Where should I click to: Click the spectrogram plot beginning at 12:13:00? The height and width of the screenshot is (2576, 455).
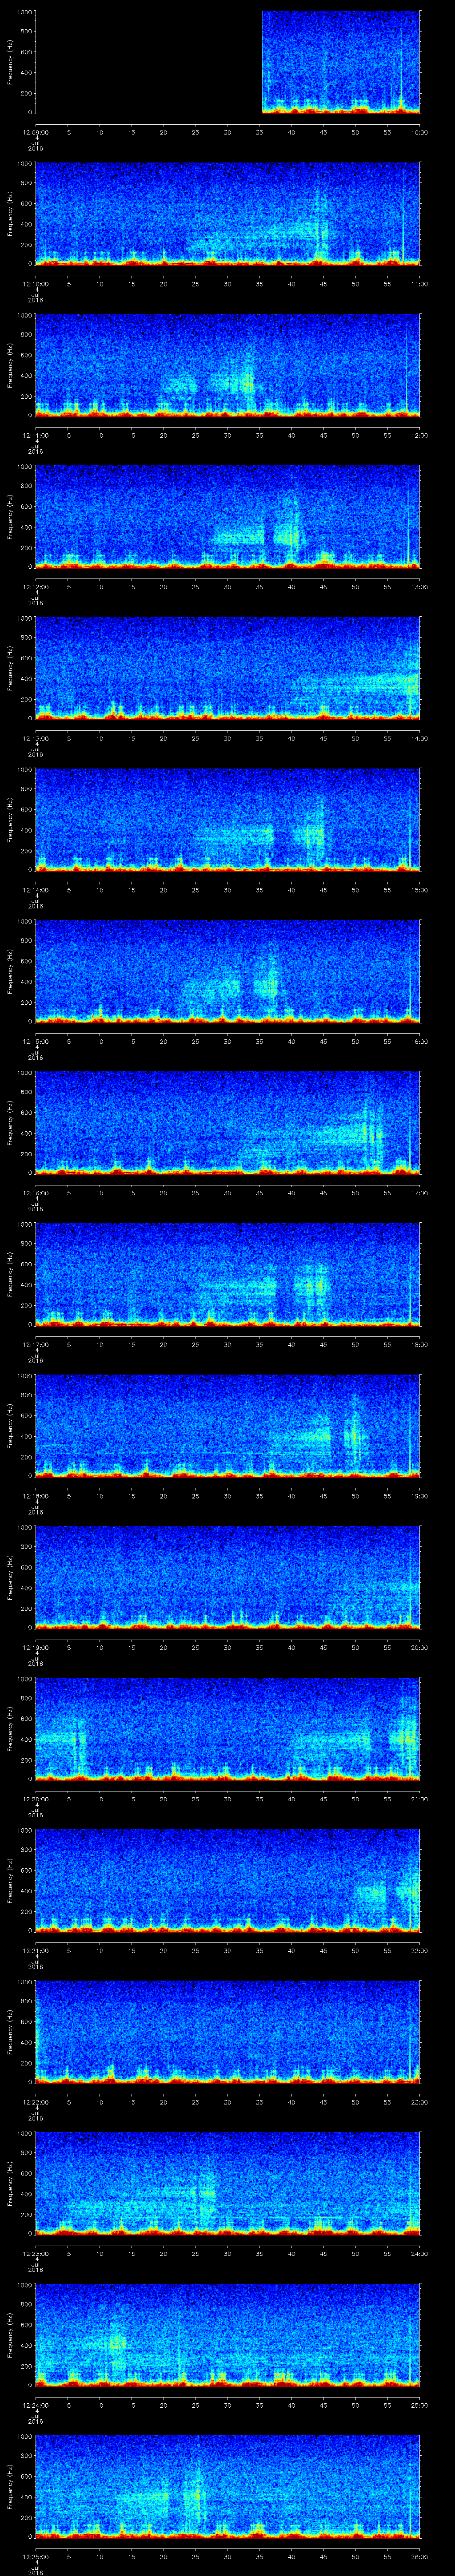coord(228,668)
